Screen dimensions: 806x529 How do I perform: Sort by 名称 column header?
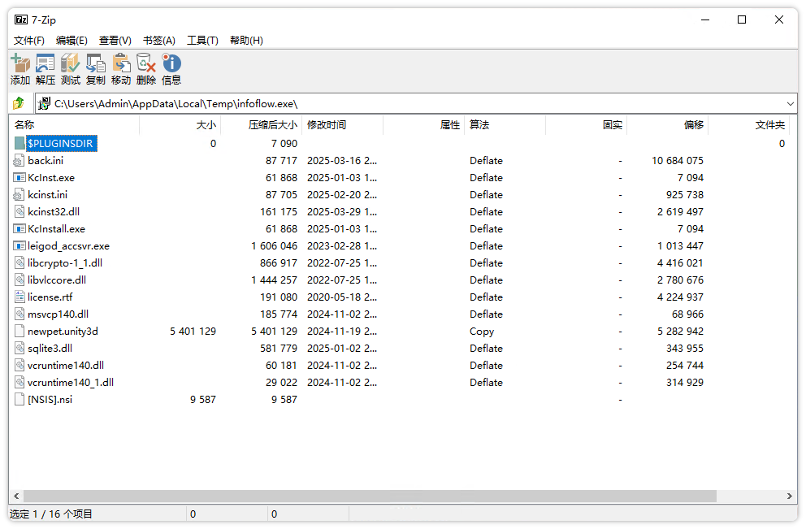(24, 125)
